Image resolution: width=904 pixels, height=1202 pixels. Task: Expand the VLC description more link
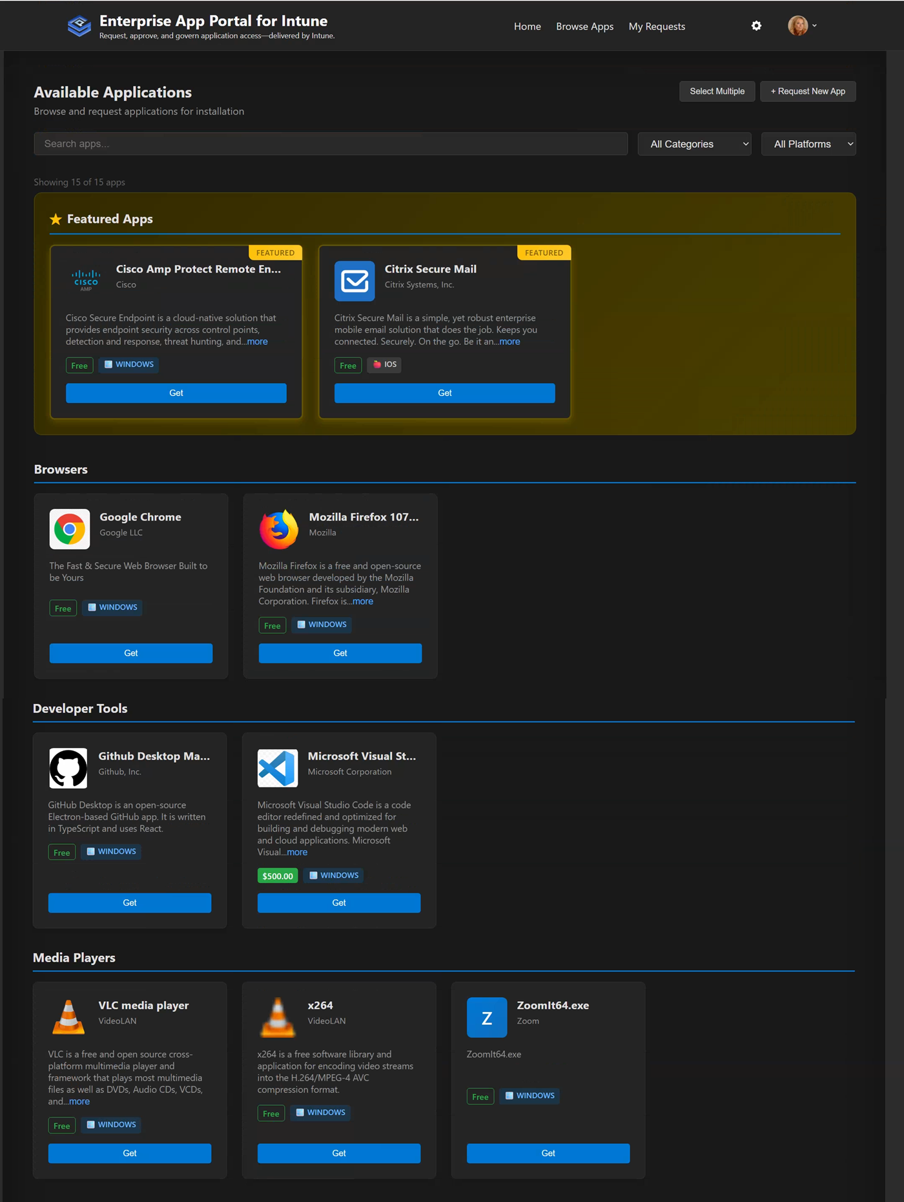point(79,1101)
